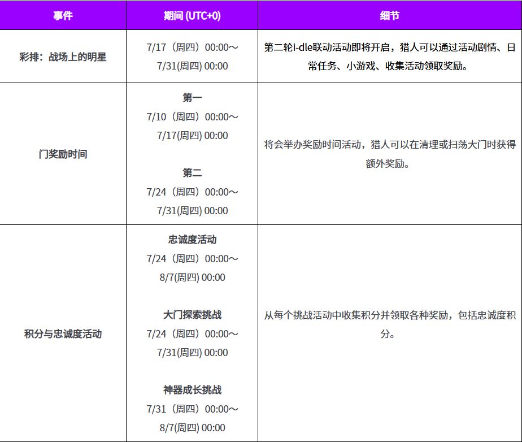Viewport: 522px width, 442px height.
Task: Click the 期间 (UTC+0) column header
Action: coord(192,15)
